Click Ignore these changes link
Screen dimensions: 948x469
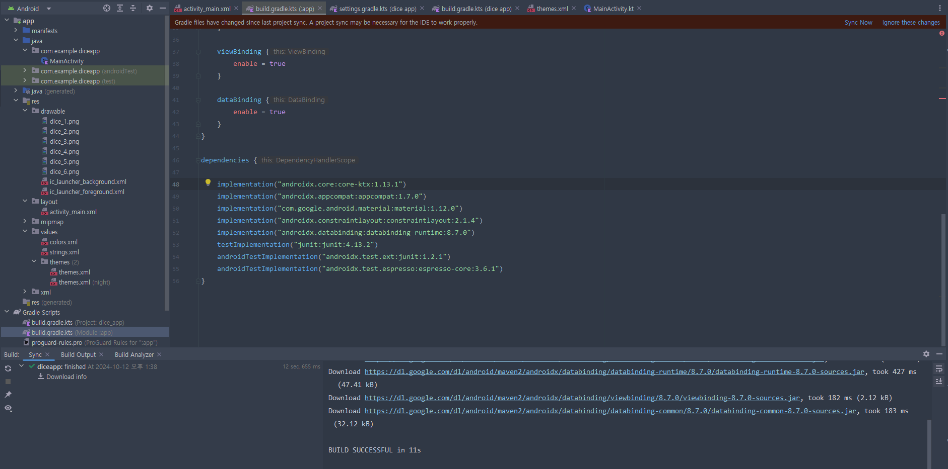pyautogui.click(x=911, y=22)
